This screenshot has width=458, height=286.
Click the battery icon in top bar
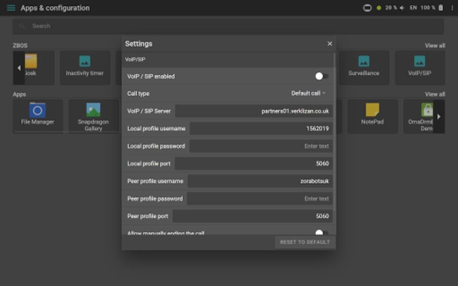coord(441,8)
